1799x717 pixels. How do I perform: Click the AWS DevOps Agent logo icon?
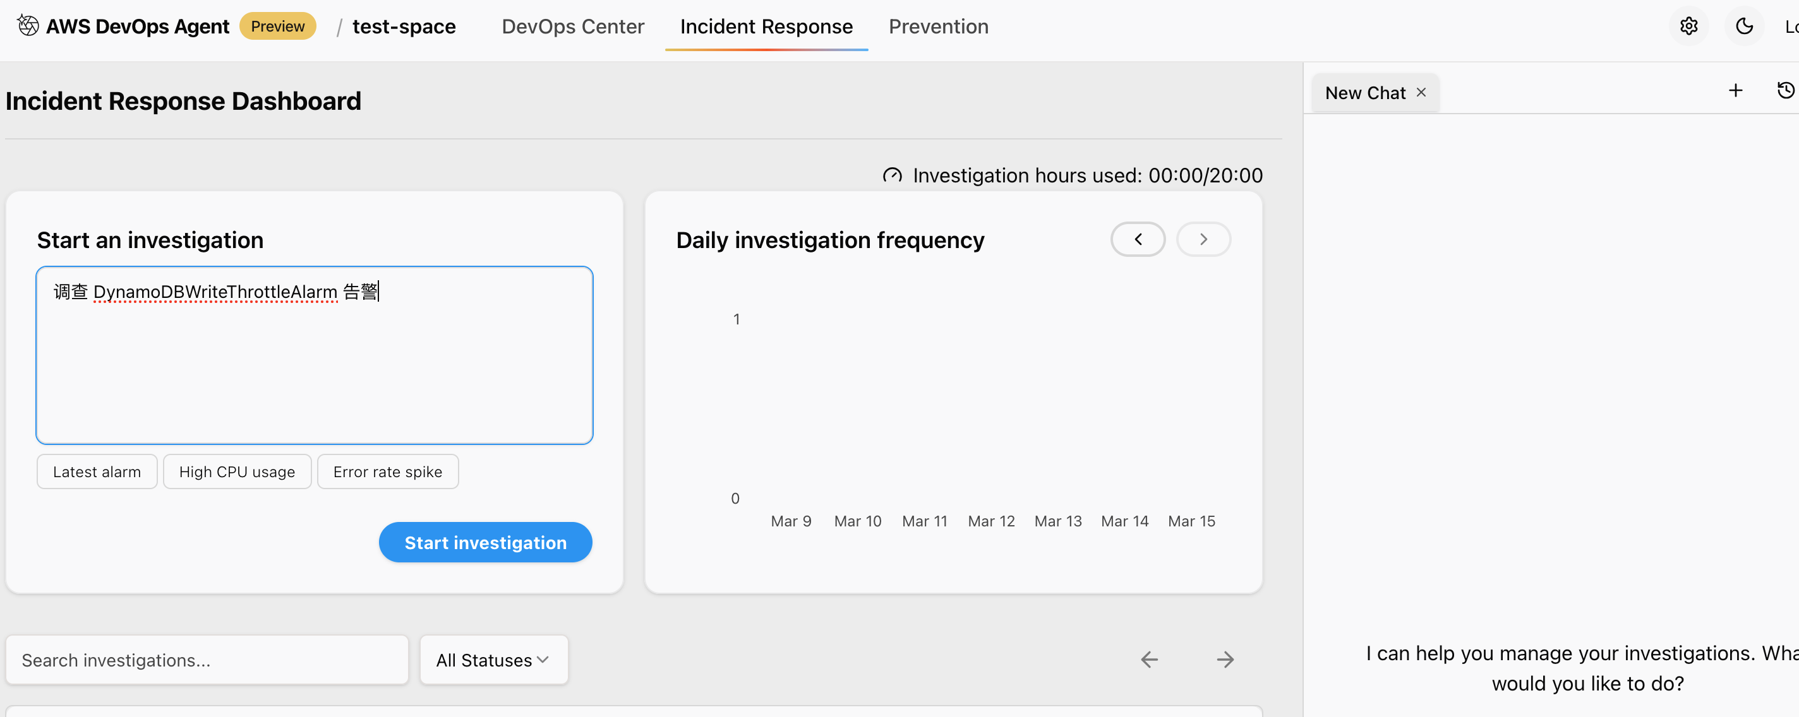click(28, 26)
